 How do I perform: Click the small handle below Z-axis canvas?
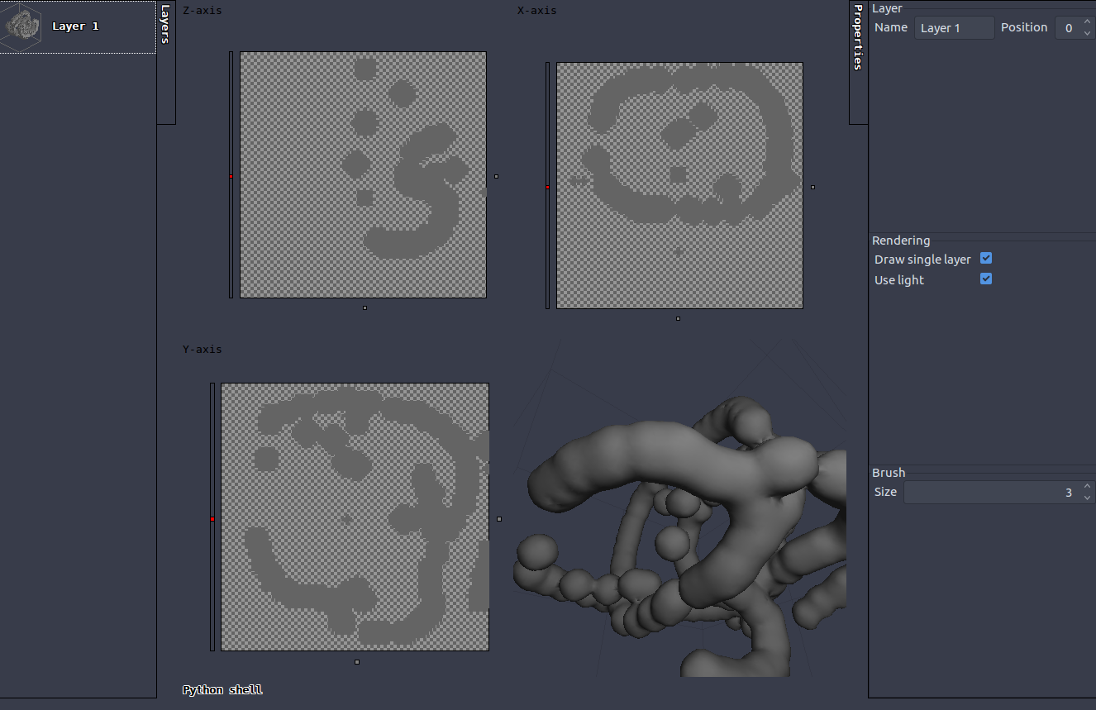tap(365, 307)
